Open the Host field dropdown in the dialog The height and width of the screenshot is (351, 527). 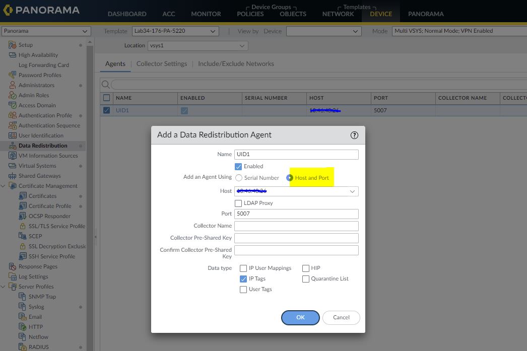(x=353, y=191)
